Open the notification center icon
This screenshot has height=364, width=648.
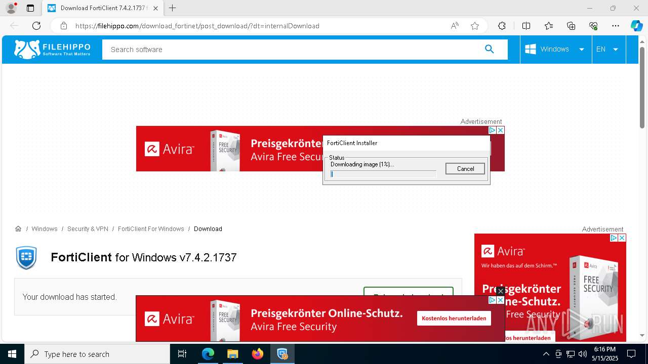(631, 354)
